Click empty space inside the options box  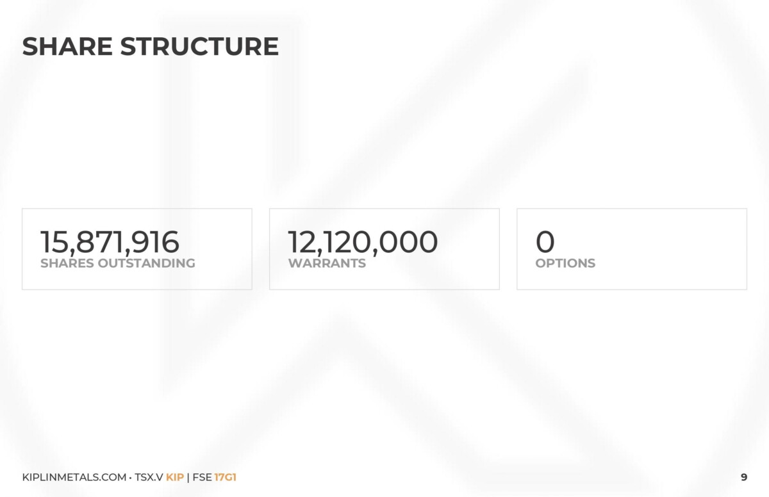click(673, 248)
